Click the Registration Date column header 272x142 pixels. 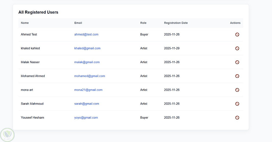[176, 23]
